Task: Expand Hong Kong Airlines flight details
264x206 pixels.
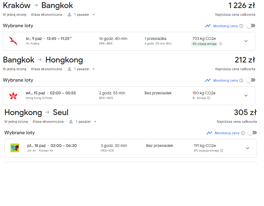Action: 246,96
